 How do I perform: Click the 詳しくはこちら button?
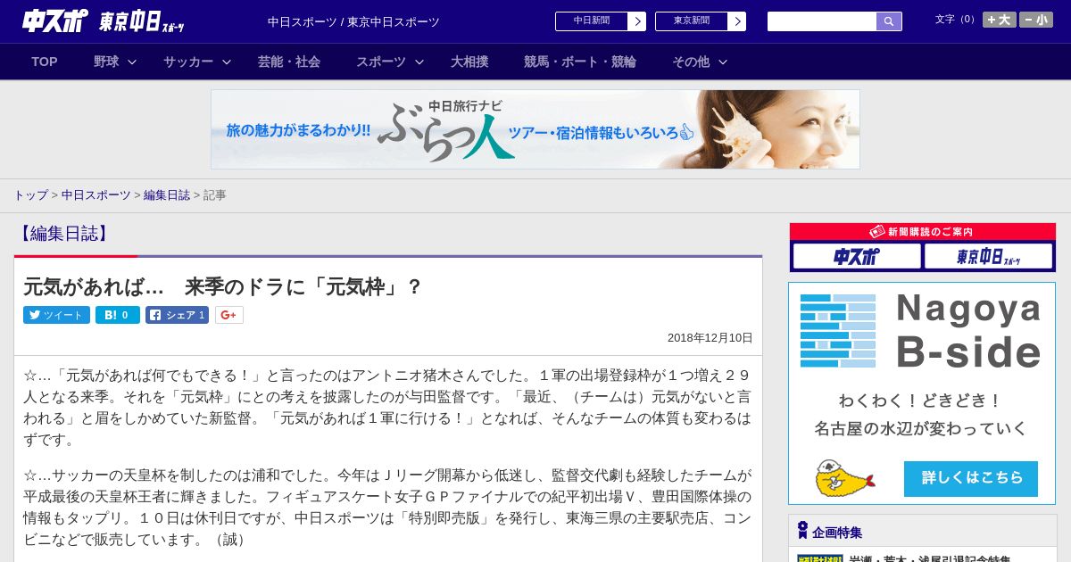[x=971, y=478]
